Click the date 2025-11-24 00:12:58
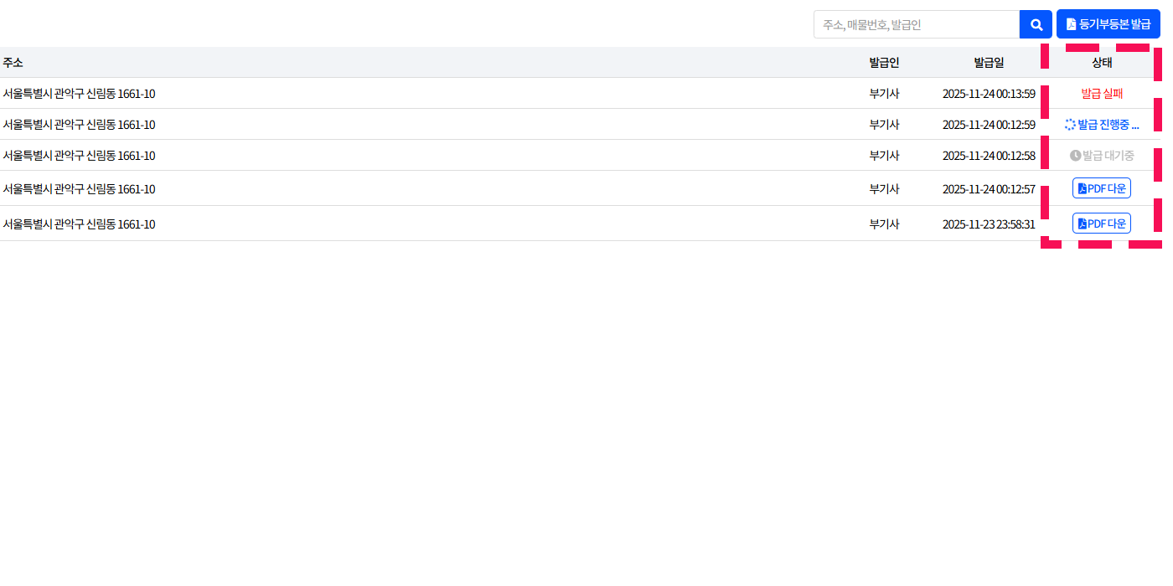The width and height of the screenshot is (1173, 586). click(x=989, y=156)
